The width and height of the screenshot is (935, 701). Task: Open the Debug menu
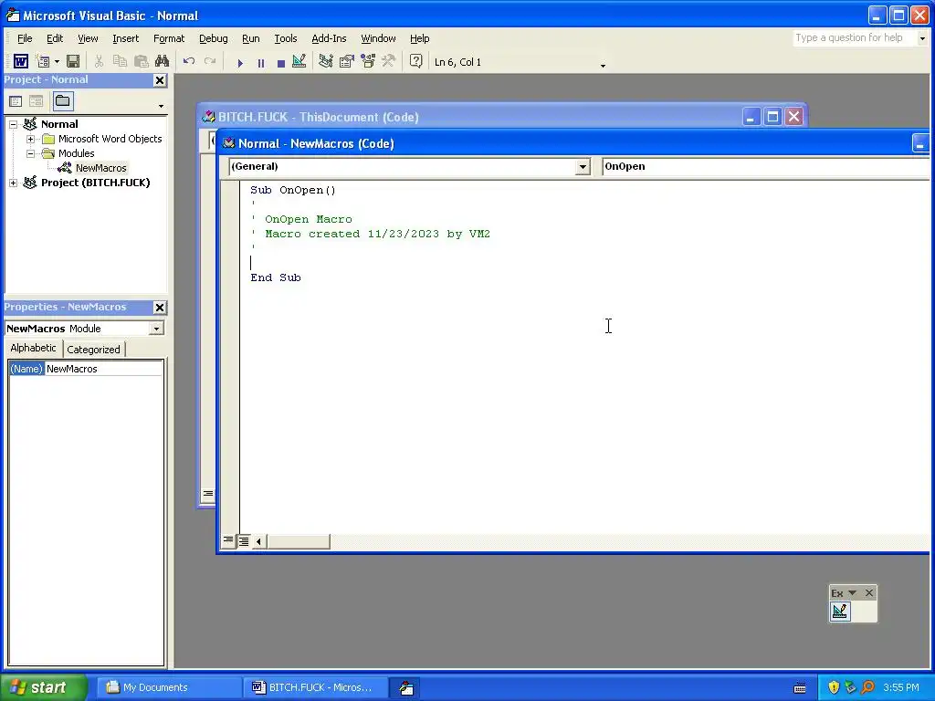coord(213,38)
